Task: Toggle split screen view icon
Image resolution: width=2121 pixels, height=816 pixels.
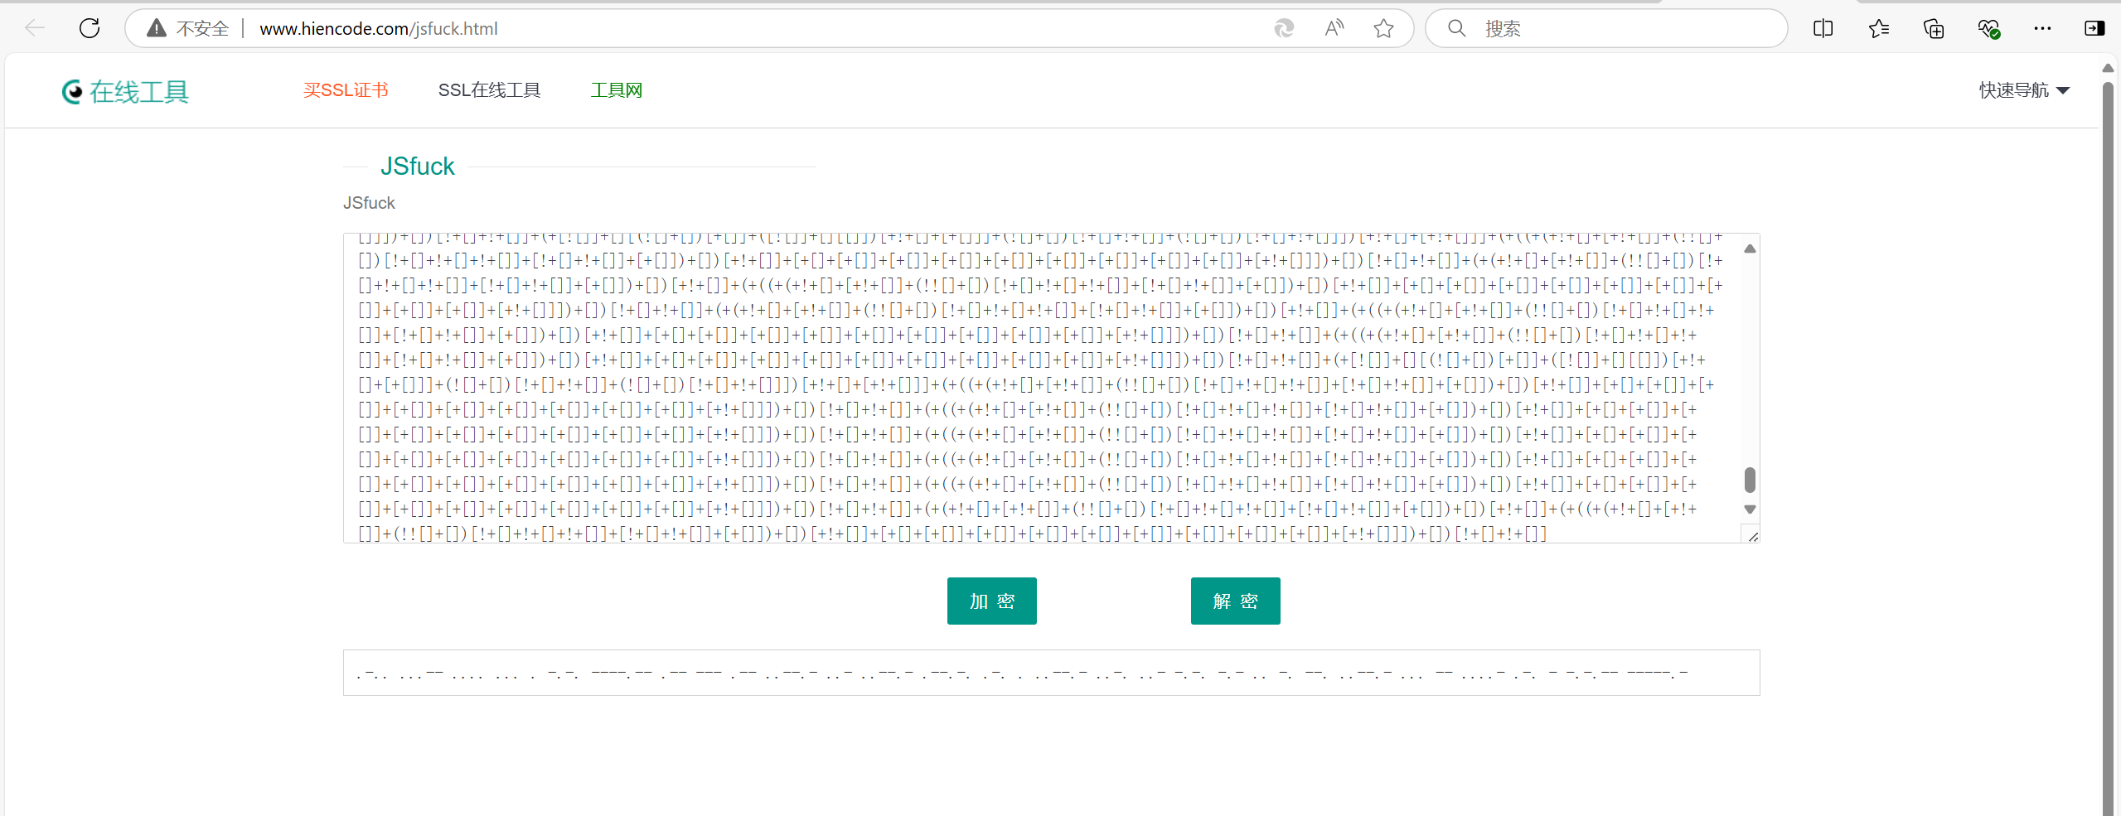Action: click(1823, 29)
